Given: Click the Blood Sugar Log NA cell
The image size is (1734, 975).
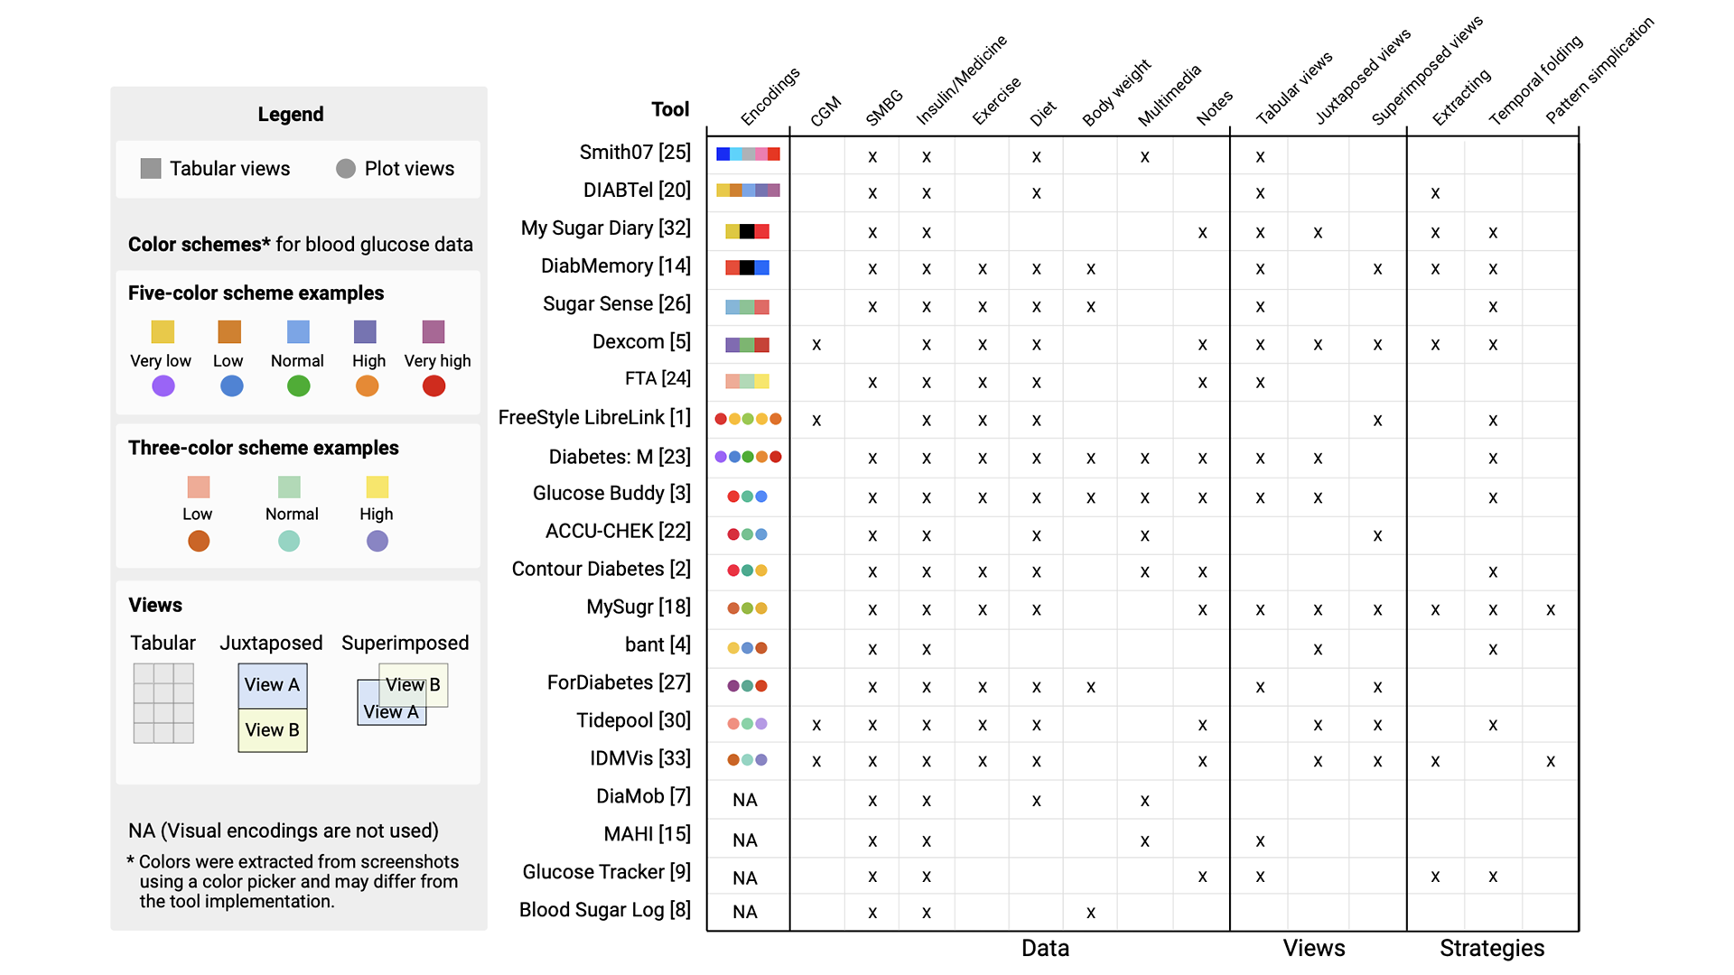Looking at the screenshot, I should [x=745, y=913].
